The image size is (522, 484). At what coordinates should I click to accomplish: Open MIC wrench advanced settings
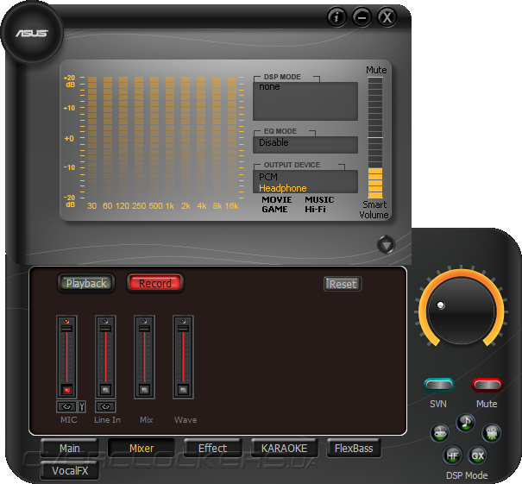(x=82, y=406)
